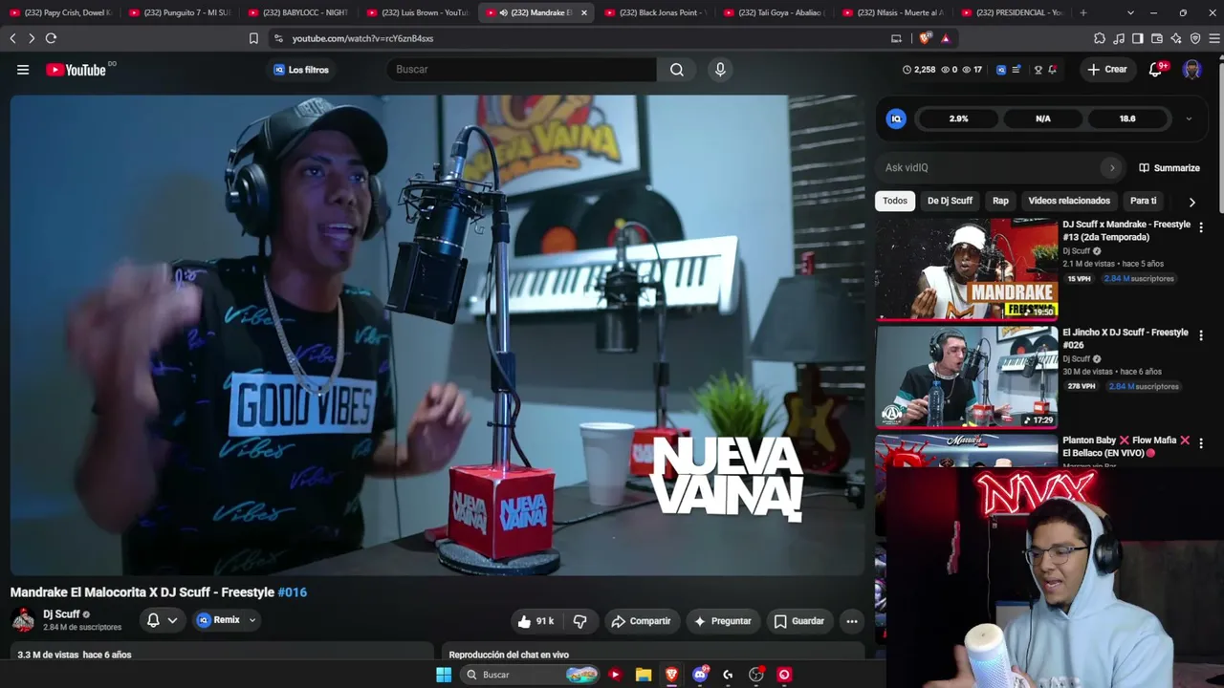Switch to the PRESIDENCIAL browser tab
This screenshot has height=688, width=1224.
1012,13
